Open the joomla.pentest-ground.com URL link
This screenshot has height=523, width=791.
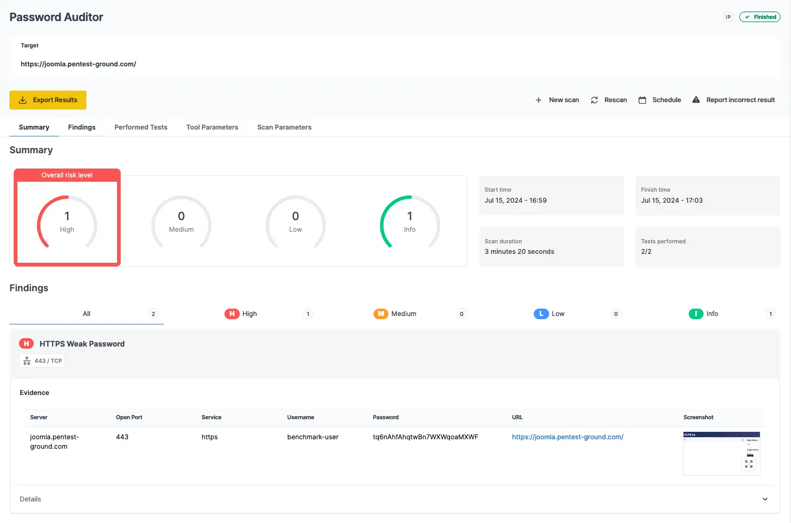(x=568, y=437)
